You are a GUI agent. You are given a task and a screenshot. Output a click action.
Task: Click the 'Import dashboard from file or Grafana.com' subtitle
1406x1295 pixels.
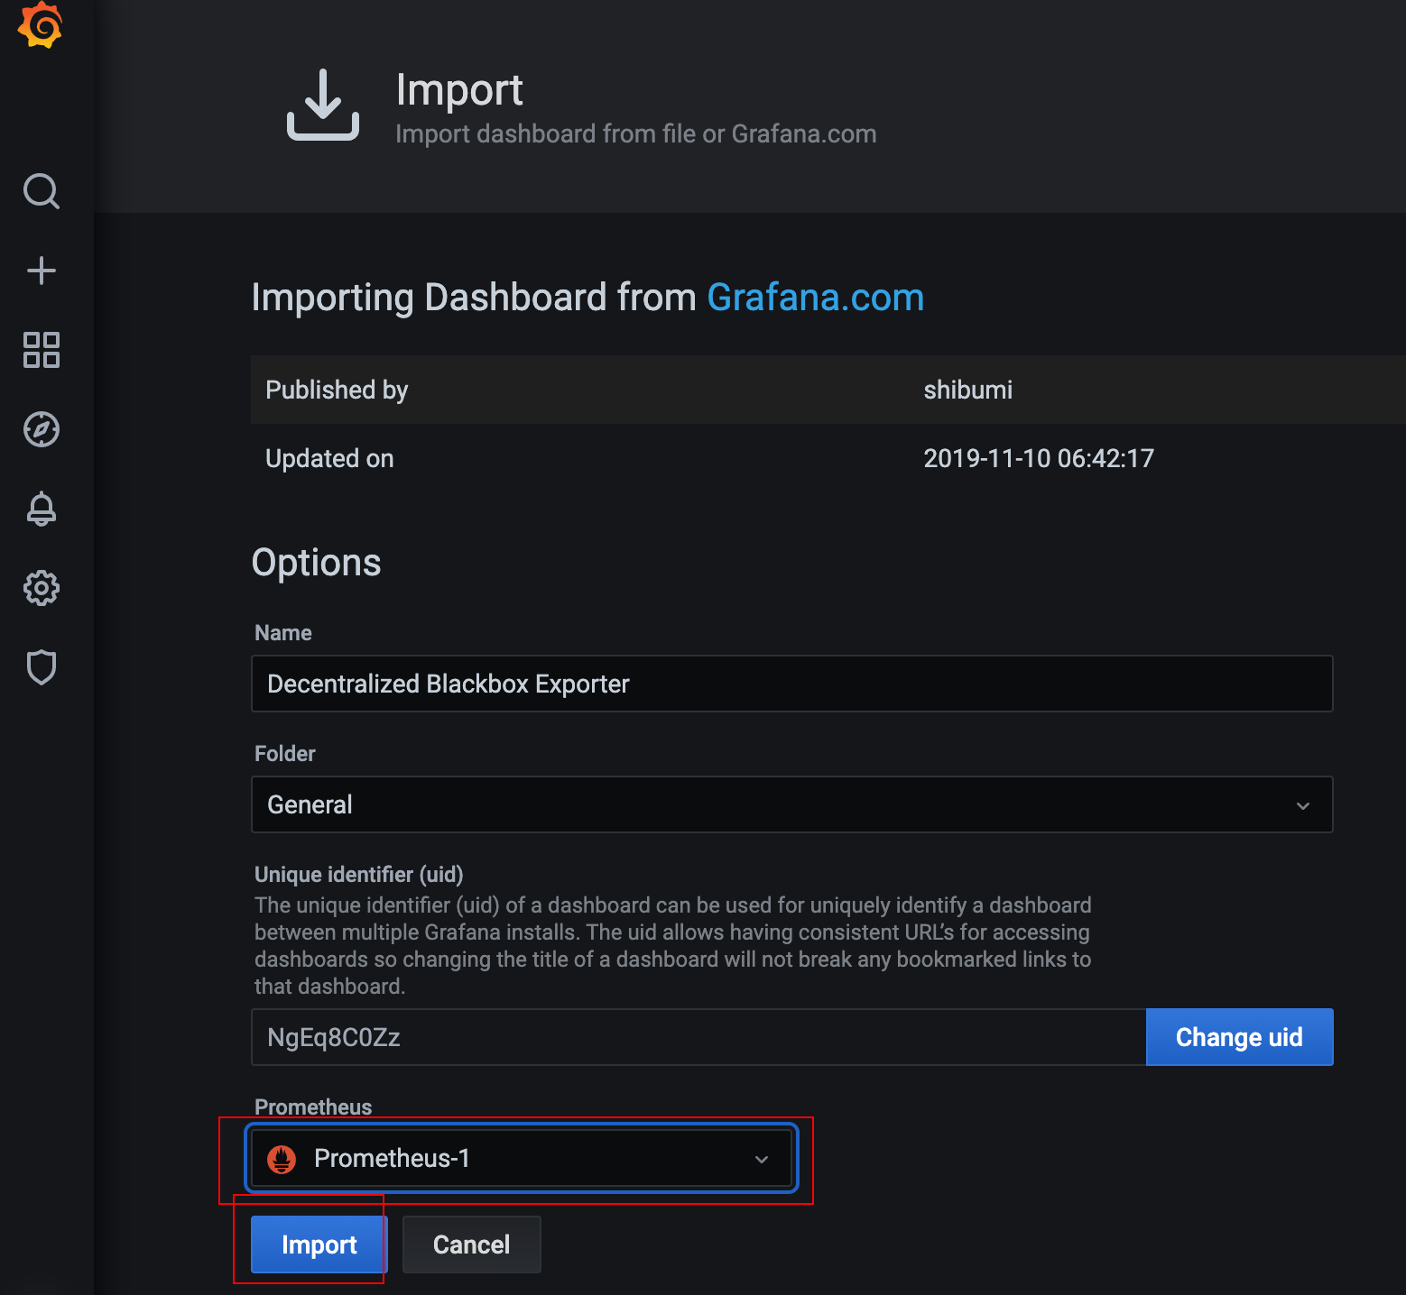coord(636,133)
